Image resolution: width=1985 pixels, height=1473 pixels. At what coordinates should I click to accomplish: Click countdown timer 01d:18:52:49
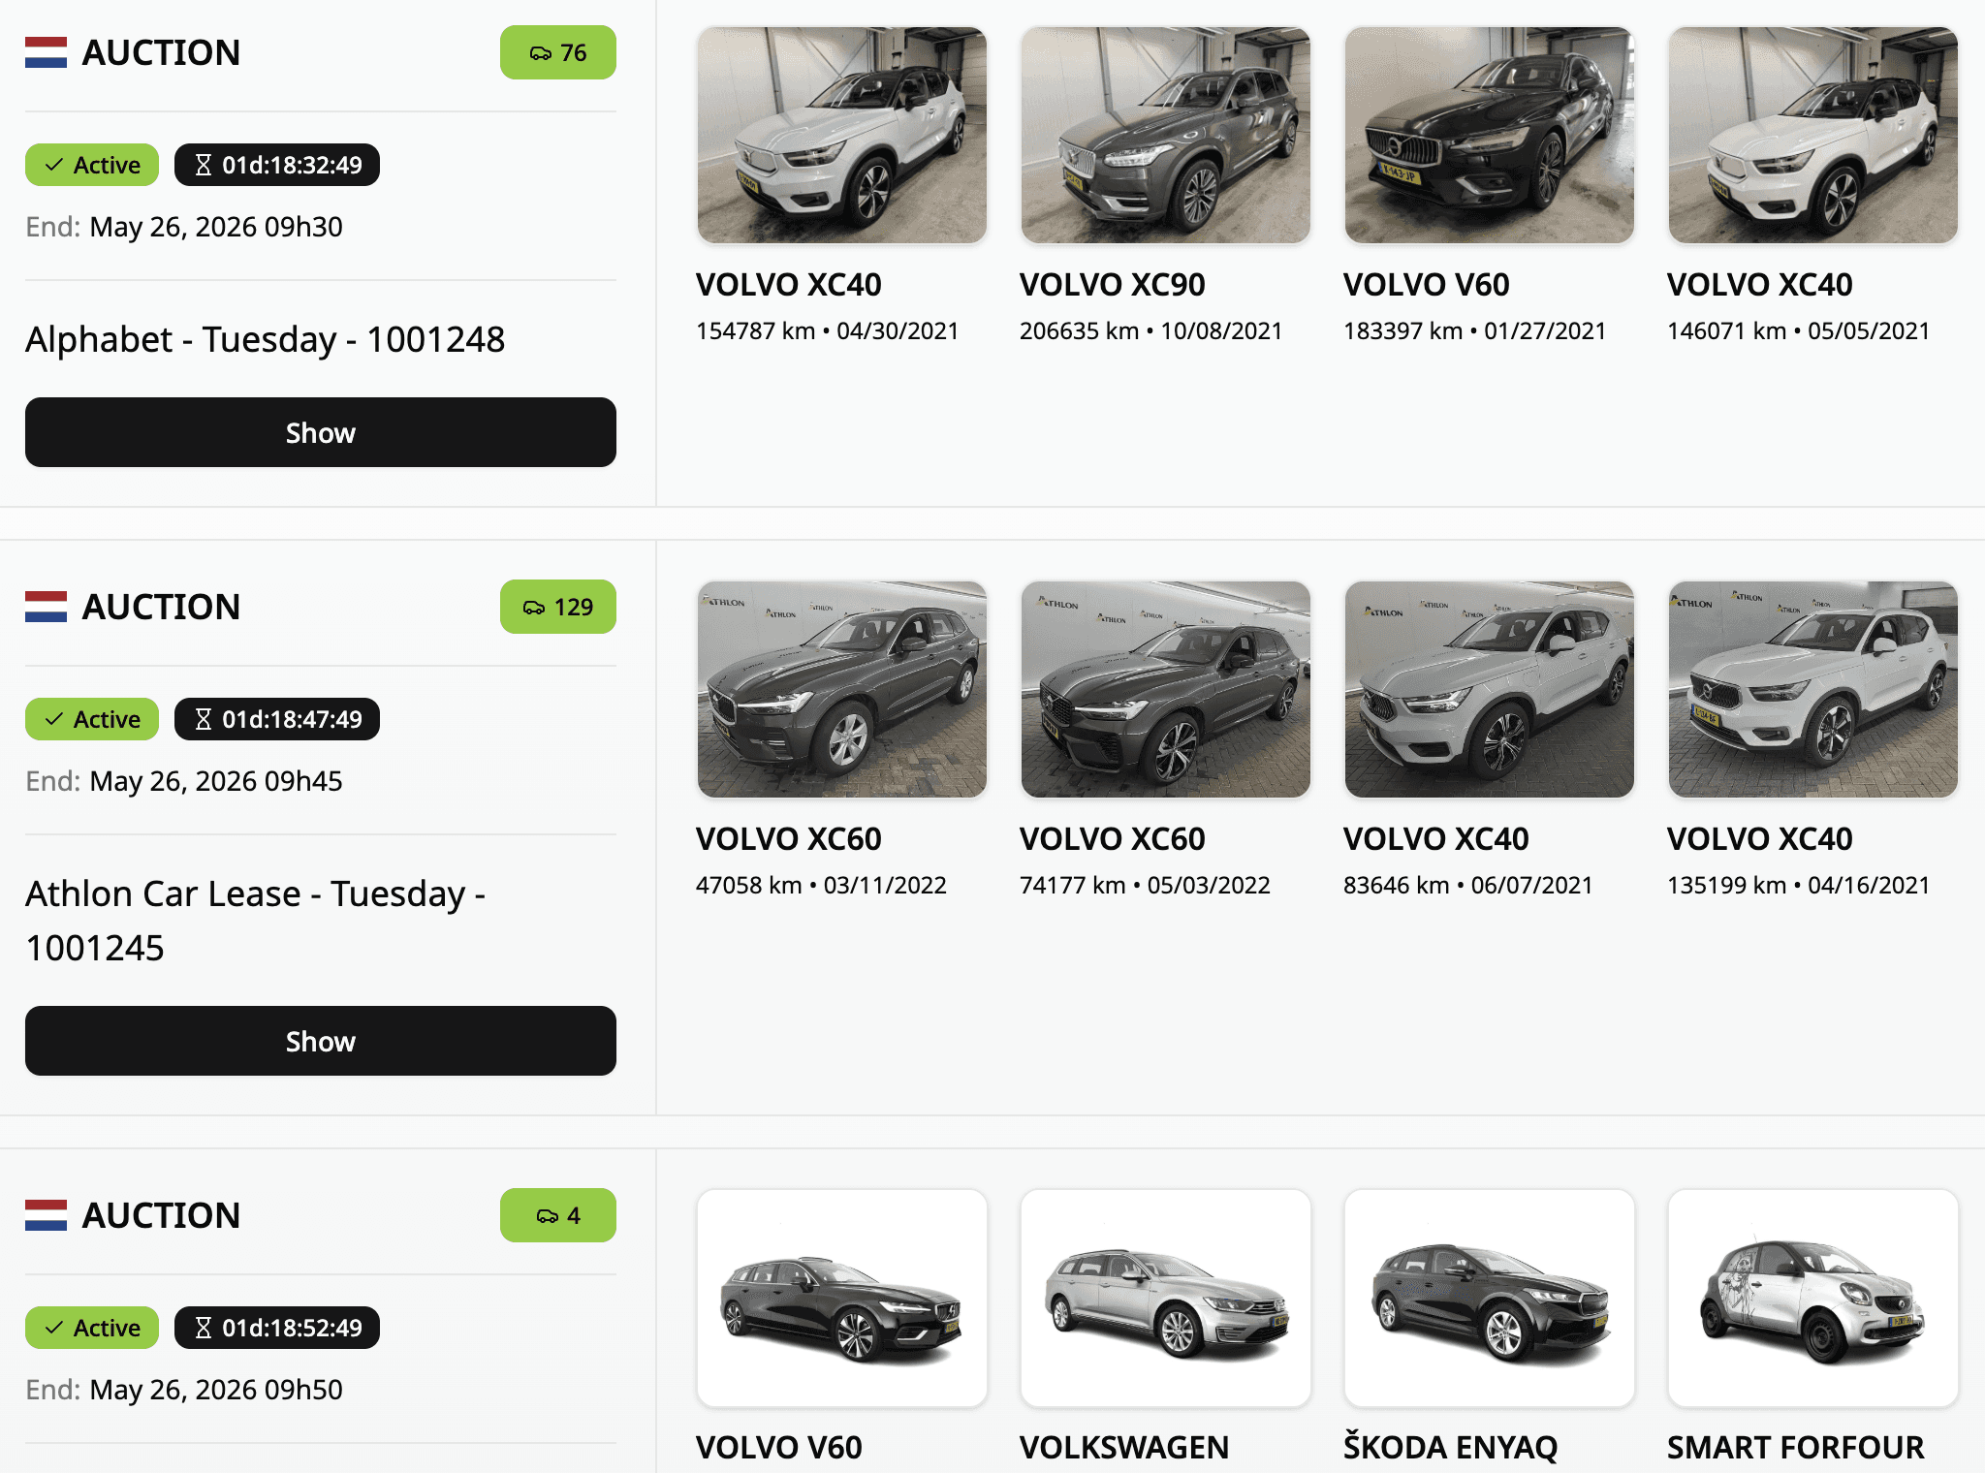click(x=277, y=1328)
